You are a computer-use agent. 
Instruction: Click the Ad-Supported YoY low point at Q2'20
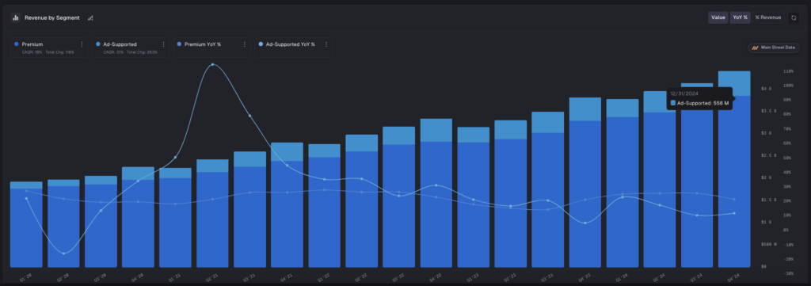tap(63, 254)
